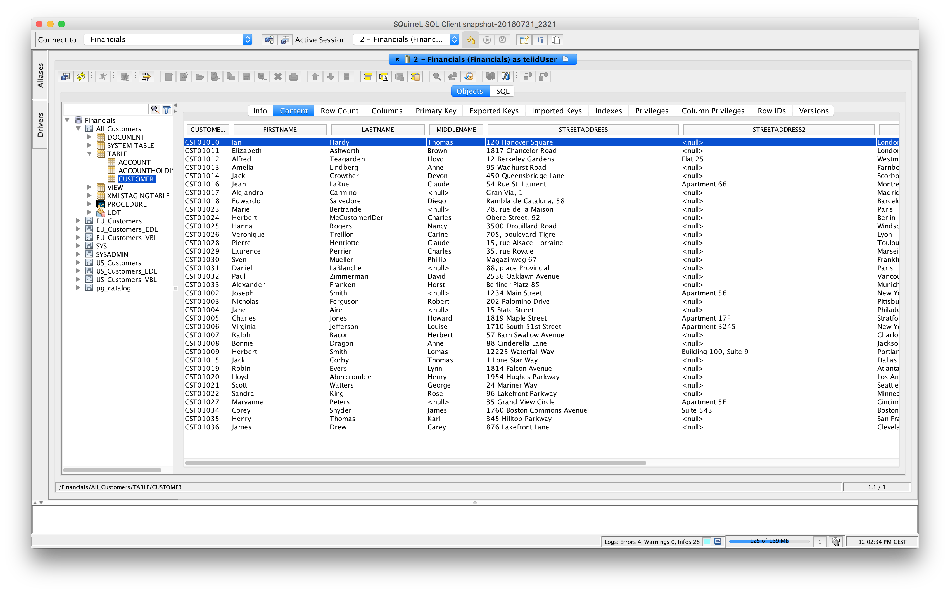Switch to the Primary Key tab
950x593 pixels.
click(x=436, y=111)
